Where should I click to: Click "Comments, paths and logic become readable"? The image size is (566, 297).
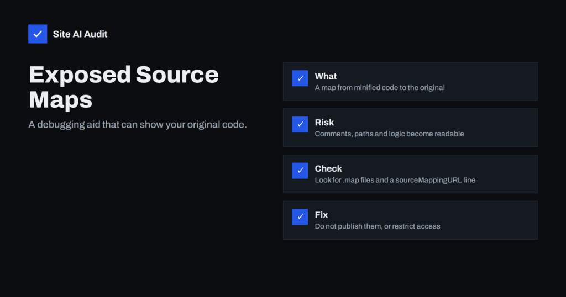pos(390,134)
